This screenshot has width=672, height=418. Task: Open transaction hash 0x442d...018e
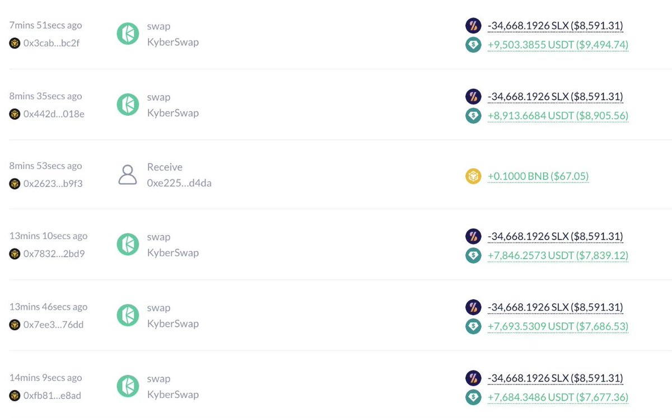pyautogui.click(x=54, y=114)
